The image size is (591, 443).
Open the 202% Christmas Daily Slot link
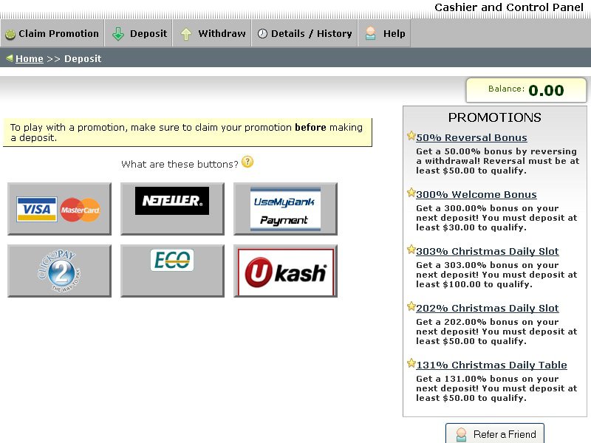(x=488, y=308)
